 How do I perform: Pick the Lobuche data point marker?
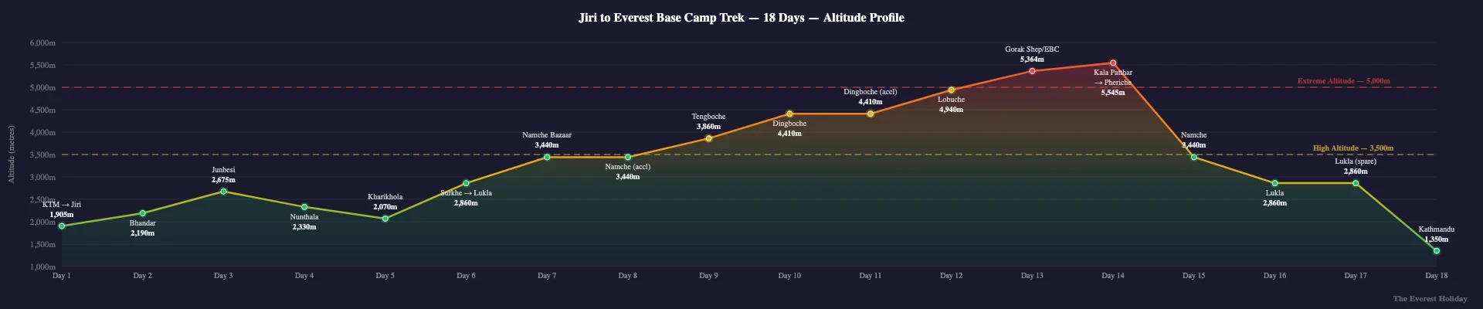tap(952, 90)
